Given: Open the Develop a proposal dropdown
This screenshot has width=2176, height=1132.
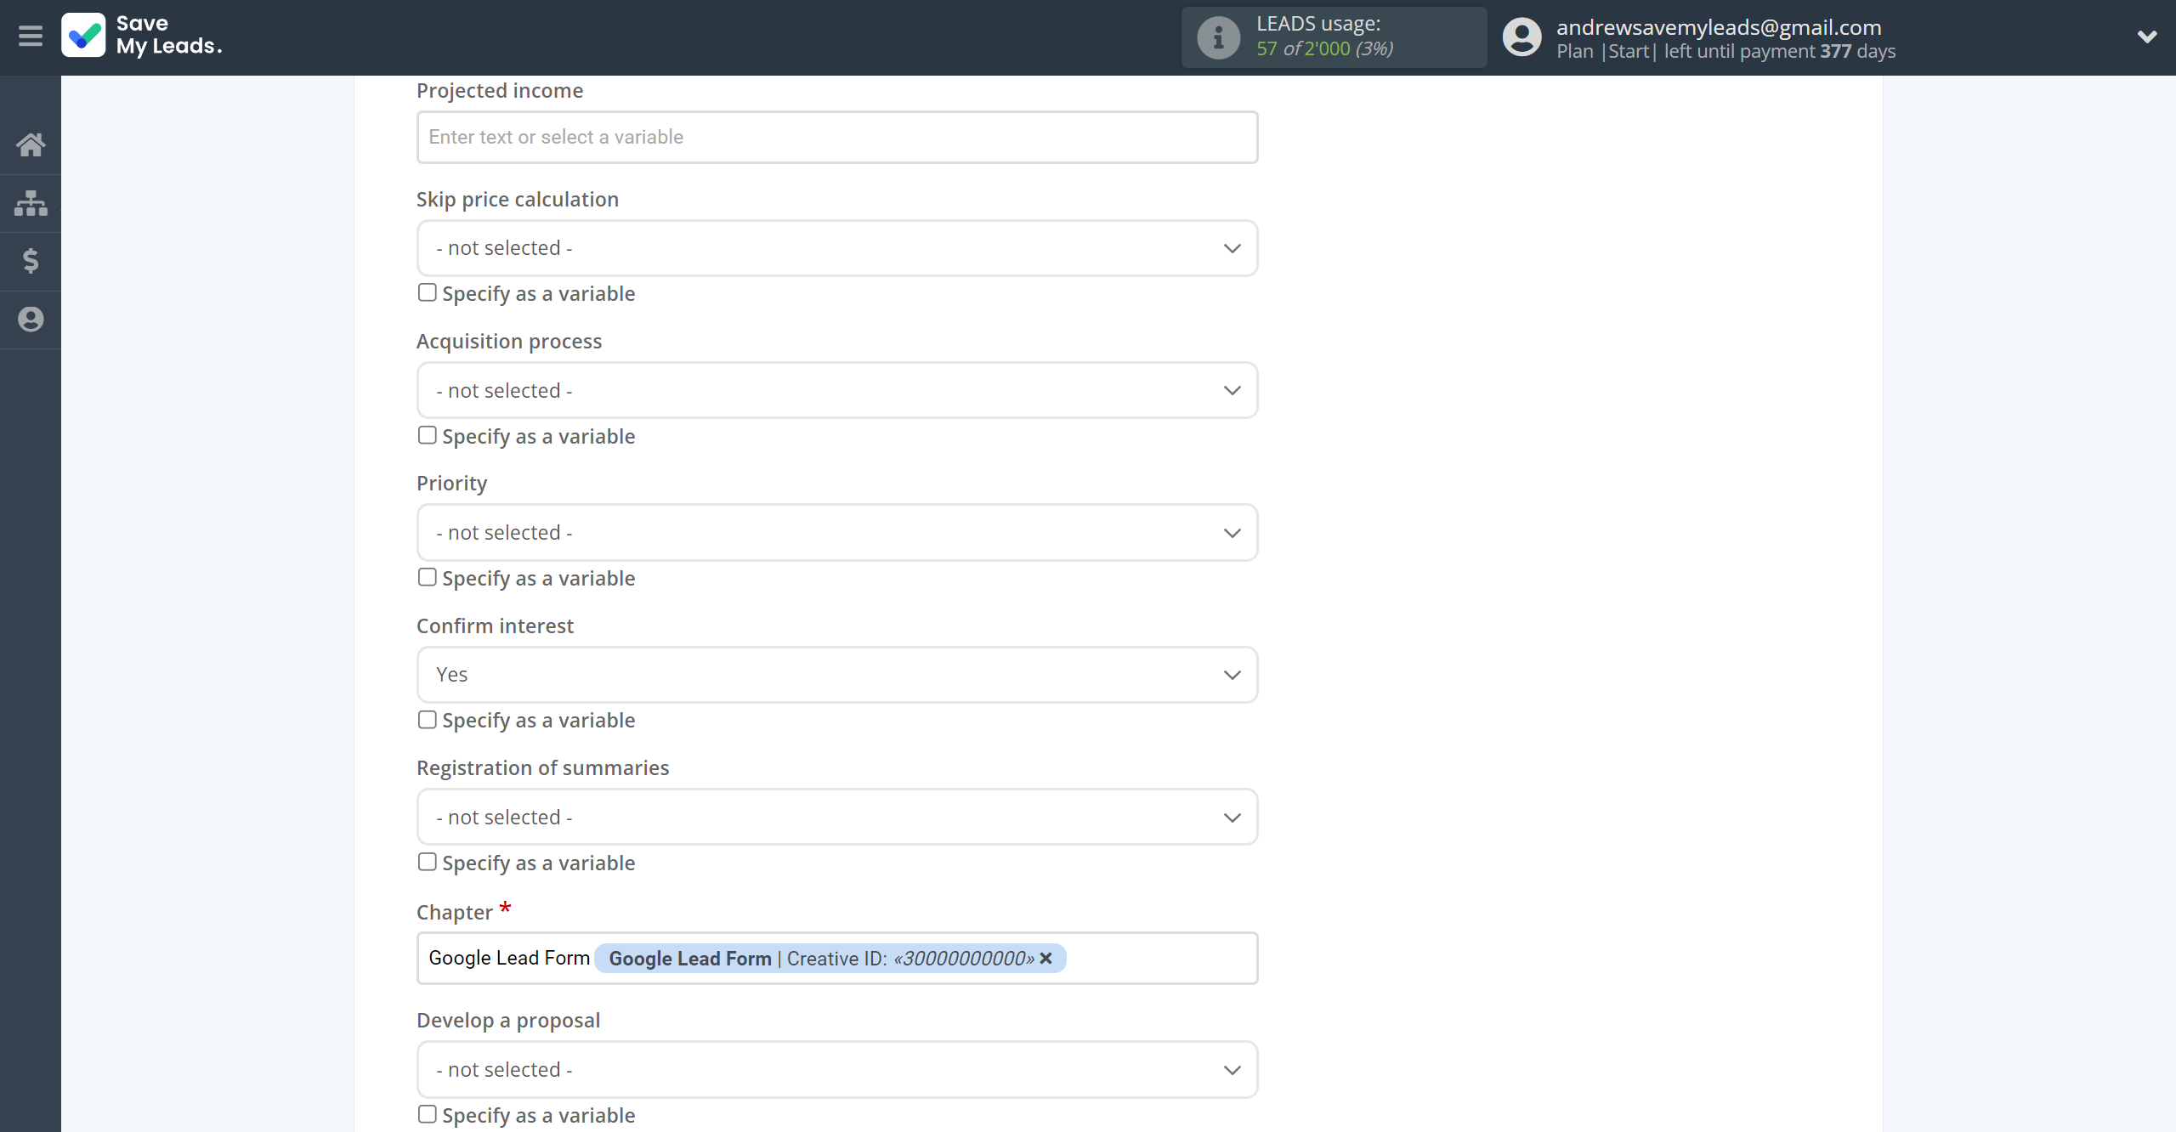Looking at the screenshot, I should 837,1070.
